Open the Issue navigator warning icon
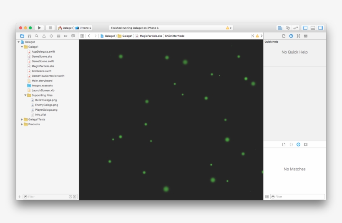Image resolution: width=342 pixels, height=223 pixels. (x=44, y=36)
